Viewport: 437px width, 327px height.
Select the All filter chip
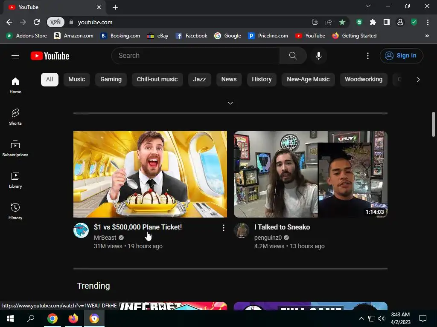[50, 80]
